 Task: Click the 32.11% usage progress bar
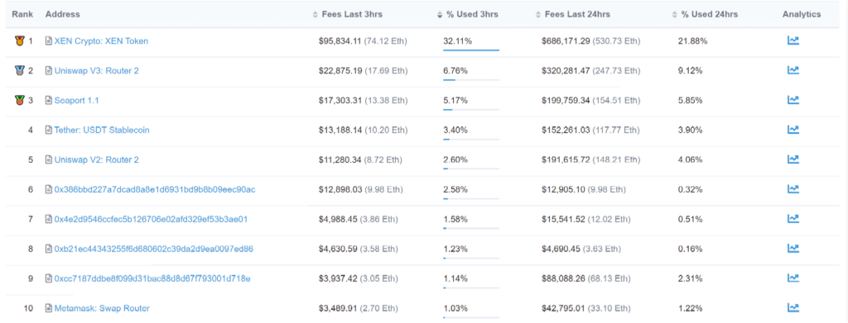471,50
